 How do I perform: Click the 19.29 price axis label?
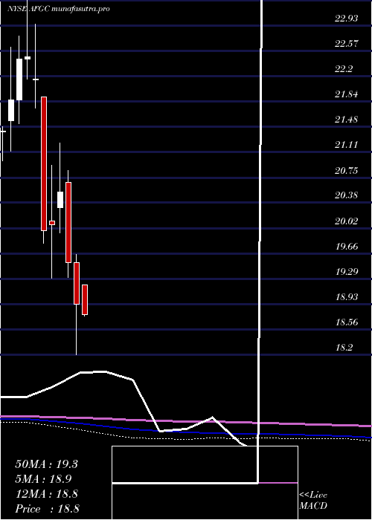pyautogui.click(x=347, y=272)
